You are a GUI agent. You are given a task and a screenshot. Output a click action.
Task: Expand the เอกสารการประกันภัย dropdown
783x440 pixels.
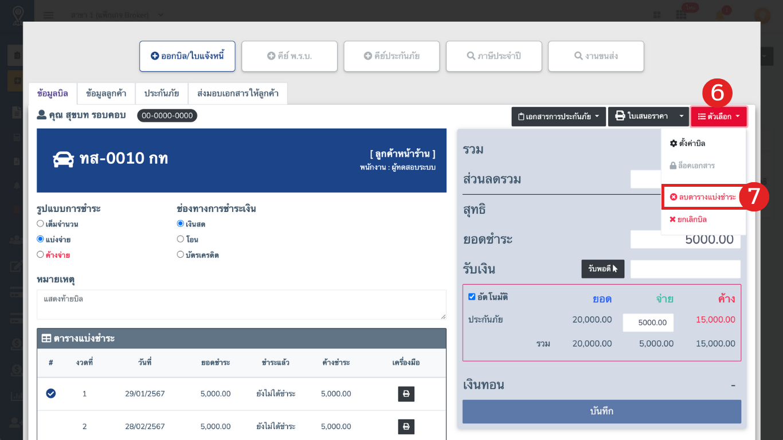coord(559,116)
